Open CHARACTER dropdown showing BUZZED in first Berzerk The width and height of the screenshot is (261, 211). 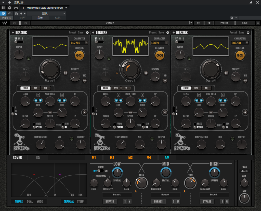click(x=79, y=43)
